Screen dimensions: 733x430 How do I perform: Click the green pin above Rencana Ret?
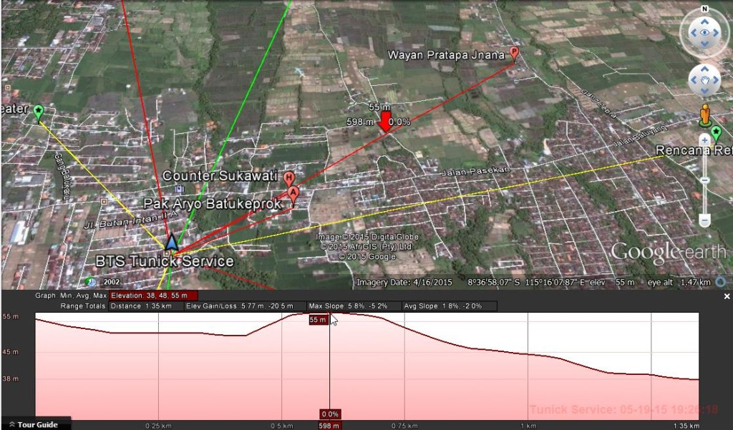(716, 134)
